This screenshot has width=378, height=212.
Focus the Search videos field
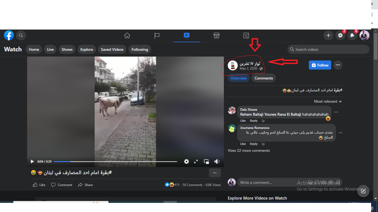(328, 49)
